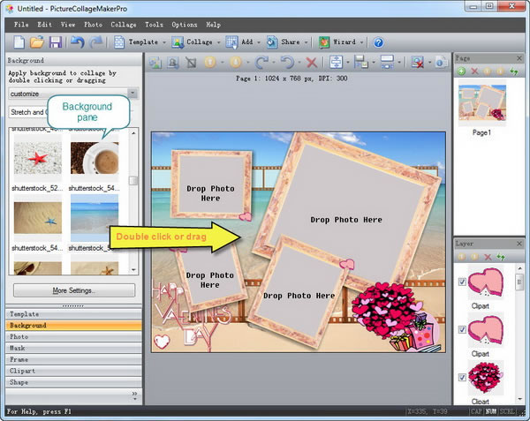Click the More Settings button
The width and height of the screenshot is (530, 421).
(74, 289)
